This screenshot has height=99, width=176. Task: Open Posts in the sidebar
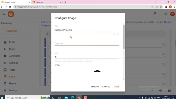point(12,42)
